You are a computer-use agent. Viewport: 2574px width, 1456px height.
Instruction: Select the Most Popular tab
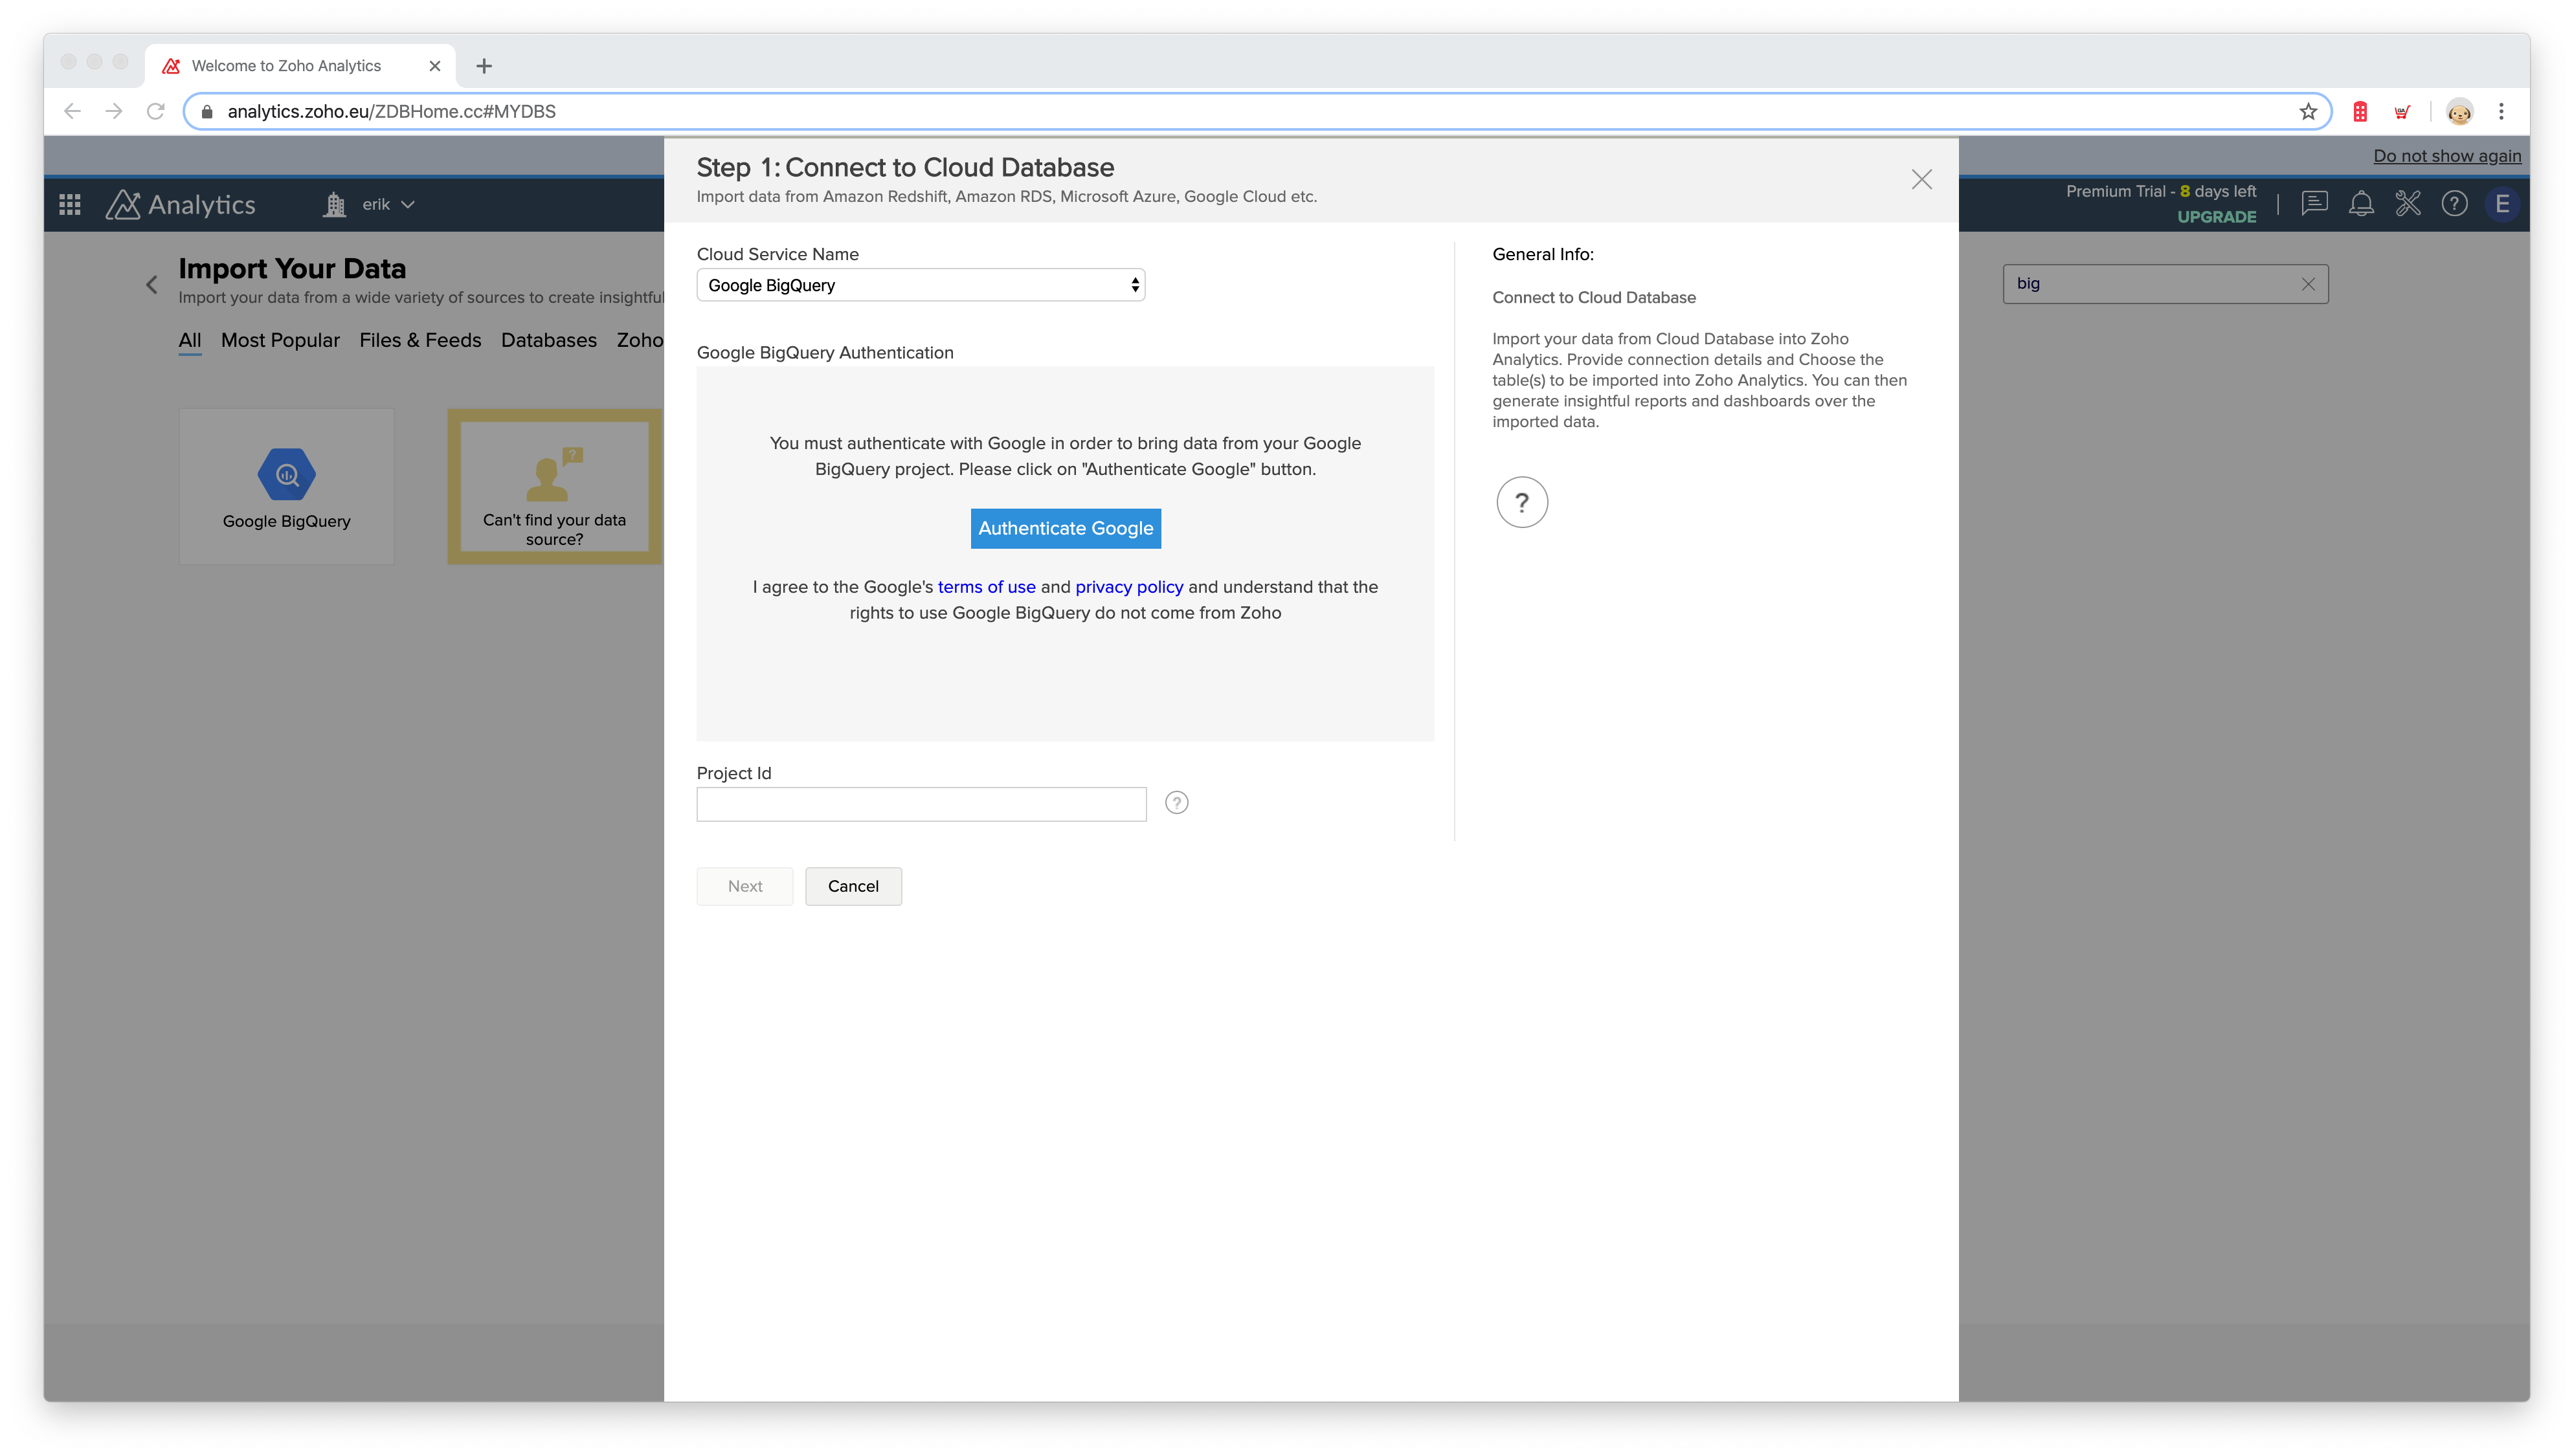pos(280,340)
